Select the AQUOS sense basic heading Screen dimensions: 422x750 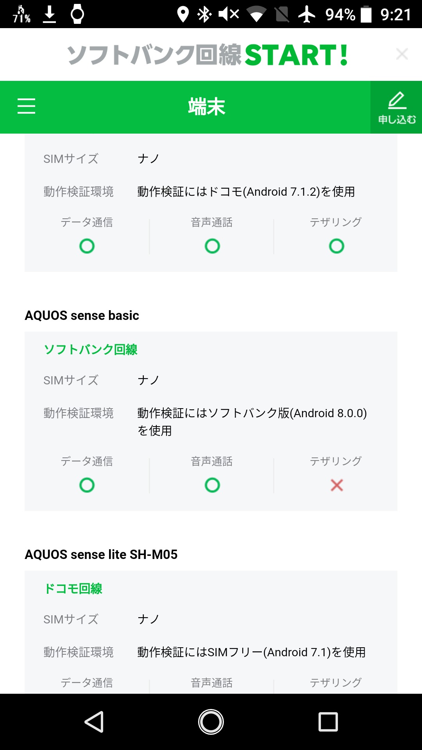pos(82,315)
